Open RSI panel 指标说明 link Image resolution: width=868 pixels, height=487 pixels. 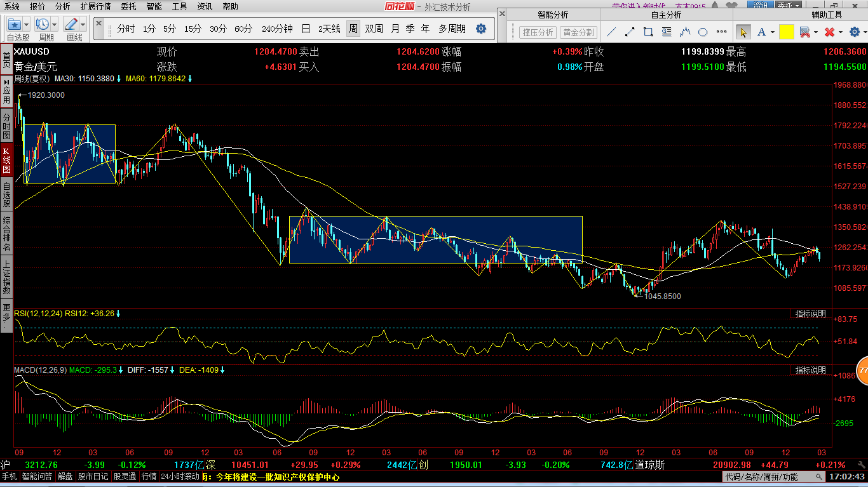(810, 314)
